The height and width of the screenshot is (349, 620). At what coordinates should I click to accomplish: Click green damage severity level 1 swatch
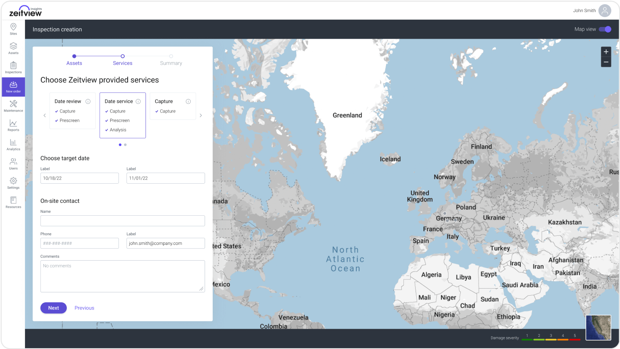(x=527, y=339)
